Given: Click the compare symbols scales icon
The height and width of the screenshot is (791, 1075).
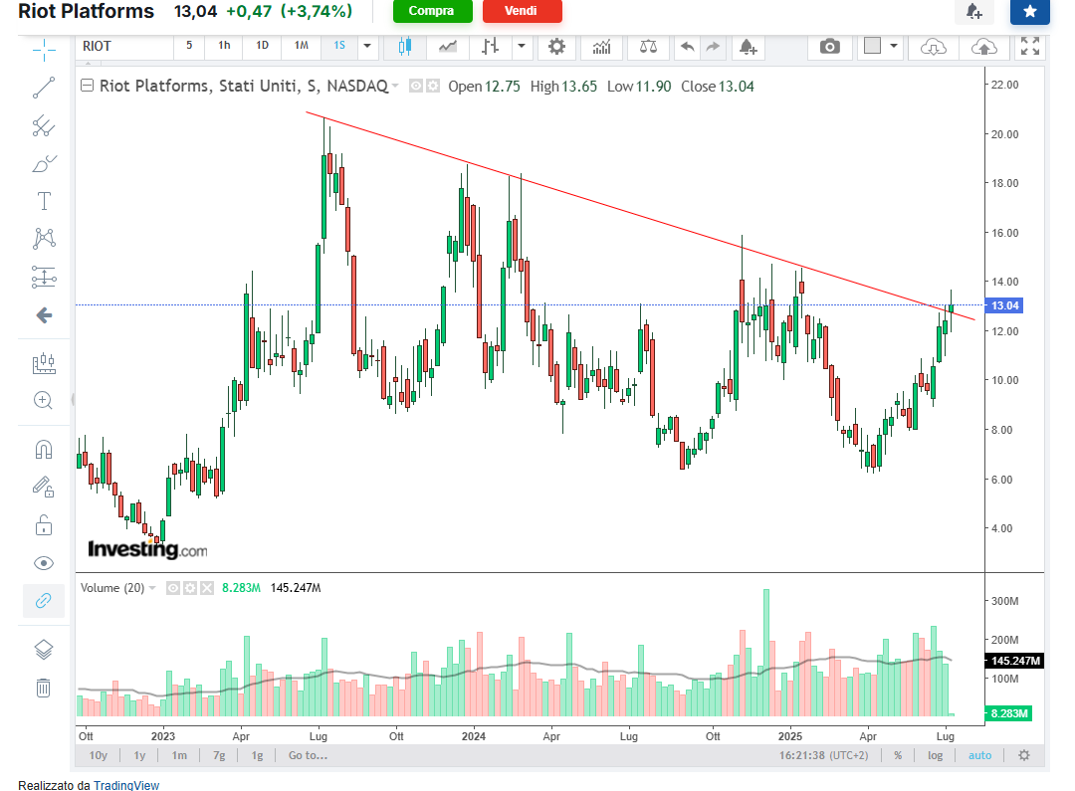Looking at the screenshot, I should point(648,46).
